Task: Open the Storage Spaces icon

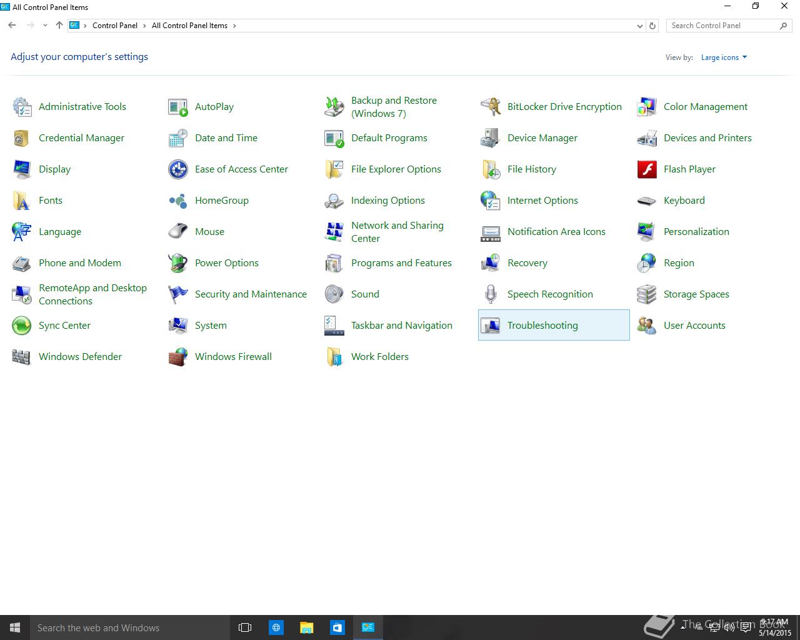Action: pos(647,294)
